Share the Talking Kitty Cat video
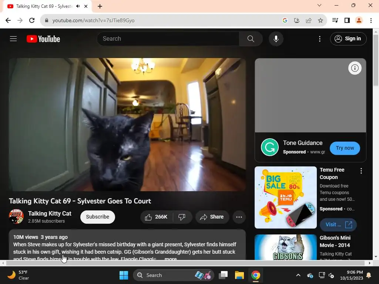Image resolution: width=379 pixels, height=284 pixels. click(x=212, y=217)
